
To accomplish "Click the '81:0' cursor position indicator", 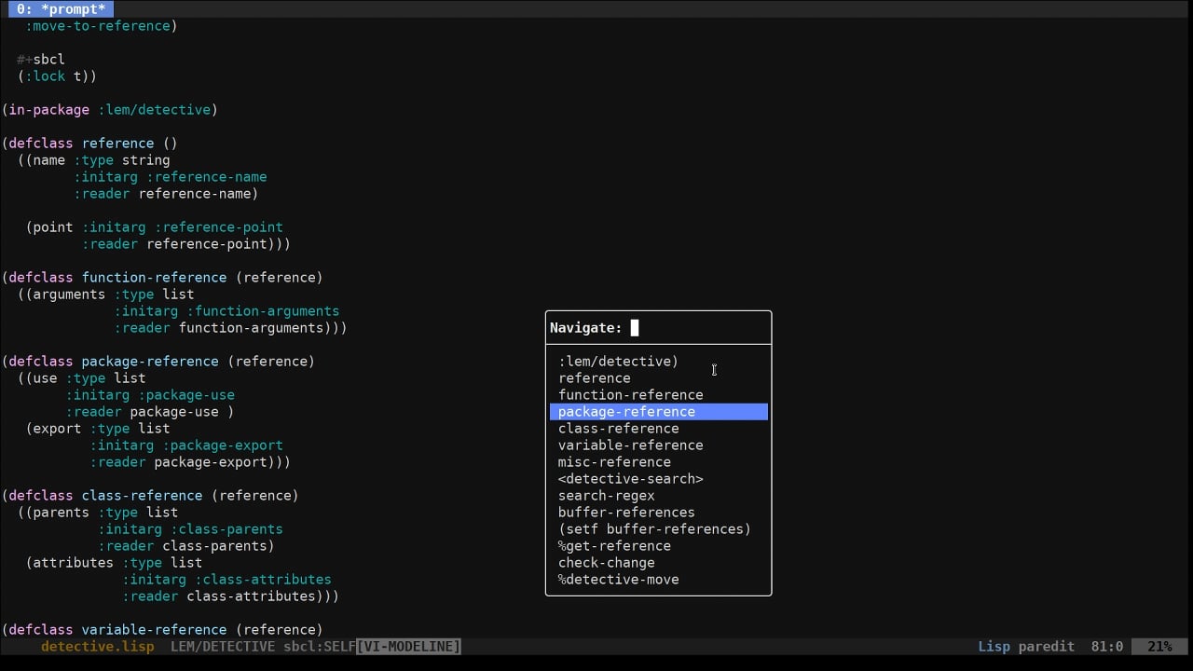I will pos(1106,646).
